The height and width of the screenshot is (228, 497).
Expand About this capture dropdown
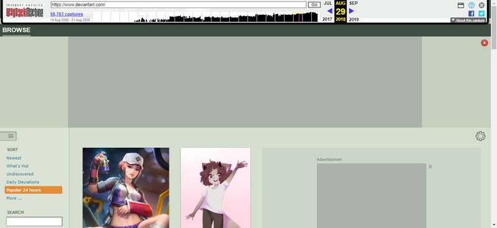pos(468,21)
